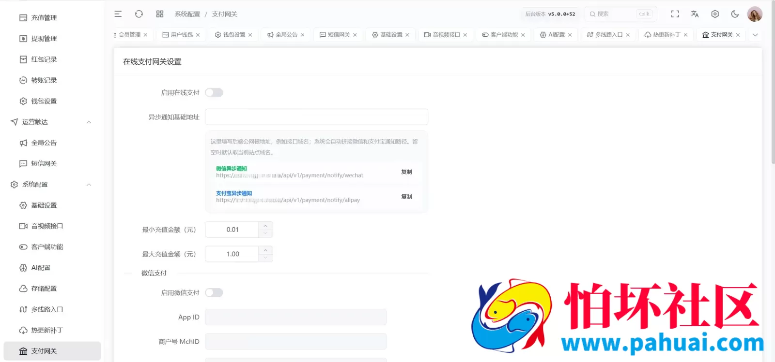Open 多线路入口 in the sidebar
The image size is (775, 362).
[52, 309]
